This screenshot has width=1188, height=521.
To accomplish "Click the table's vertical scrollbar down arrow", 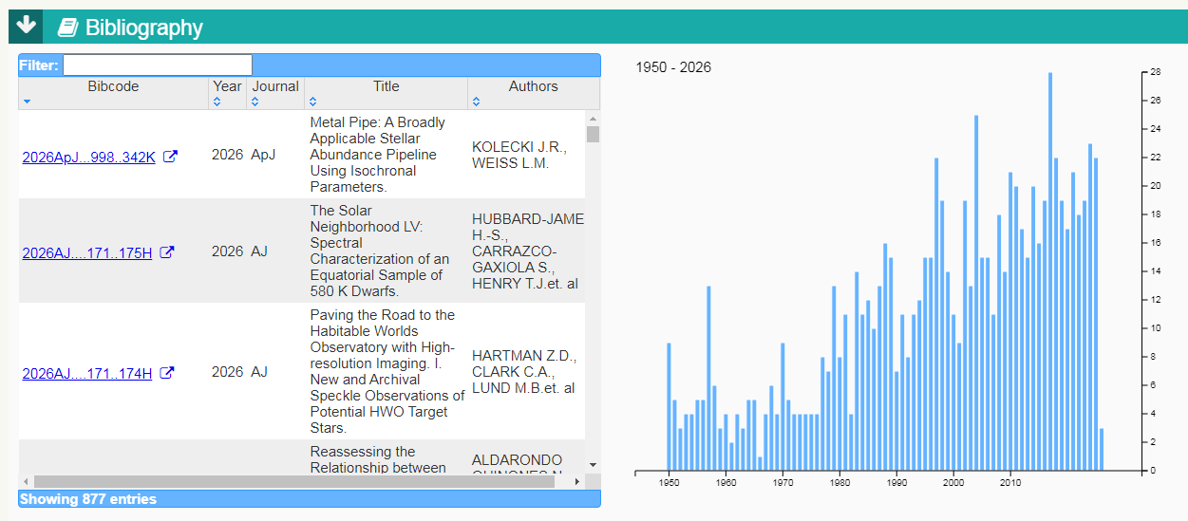I will pos(593,465).
